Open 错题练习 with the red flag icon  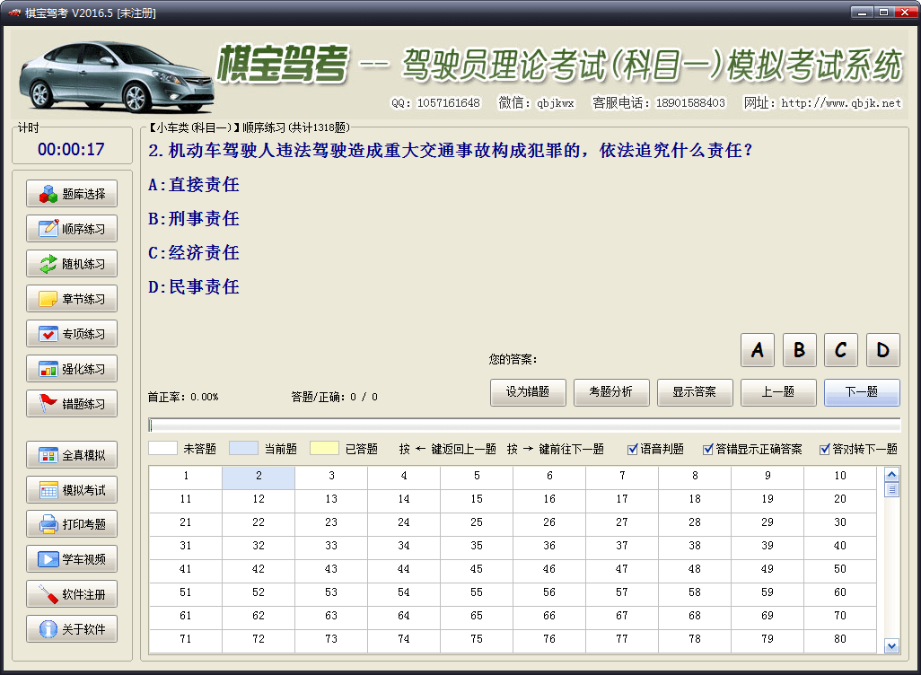pyautogui.click(x=48, y=404)
